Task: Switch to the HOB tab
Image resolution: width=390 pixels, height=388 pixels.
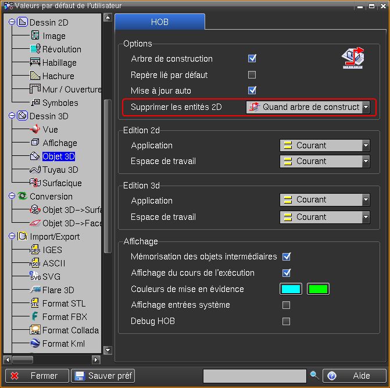Action: coord(160,22)
